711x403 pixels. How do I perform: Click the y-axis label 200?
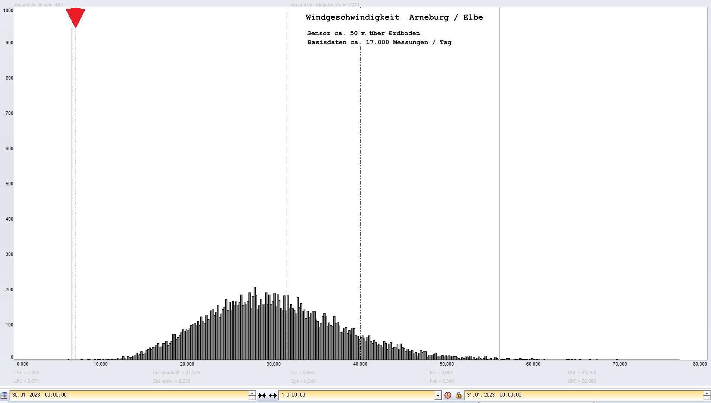9,289
